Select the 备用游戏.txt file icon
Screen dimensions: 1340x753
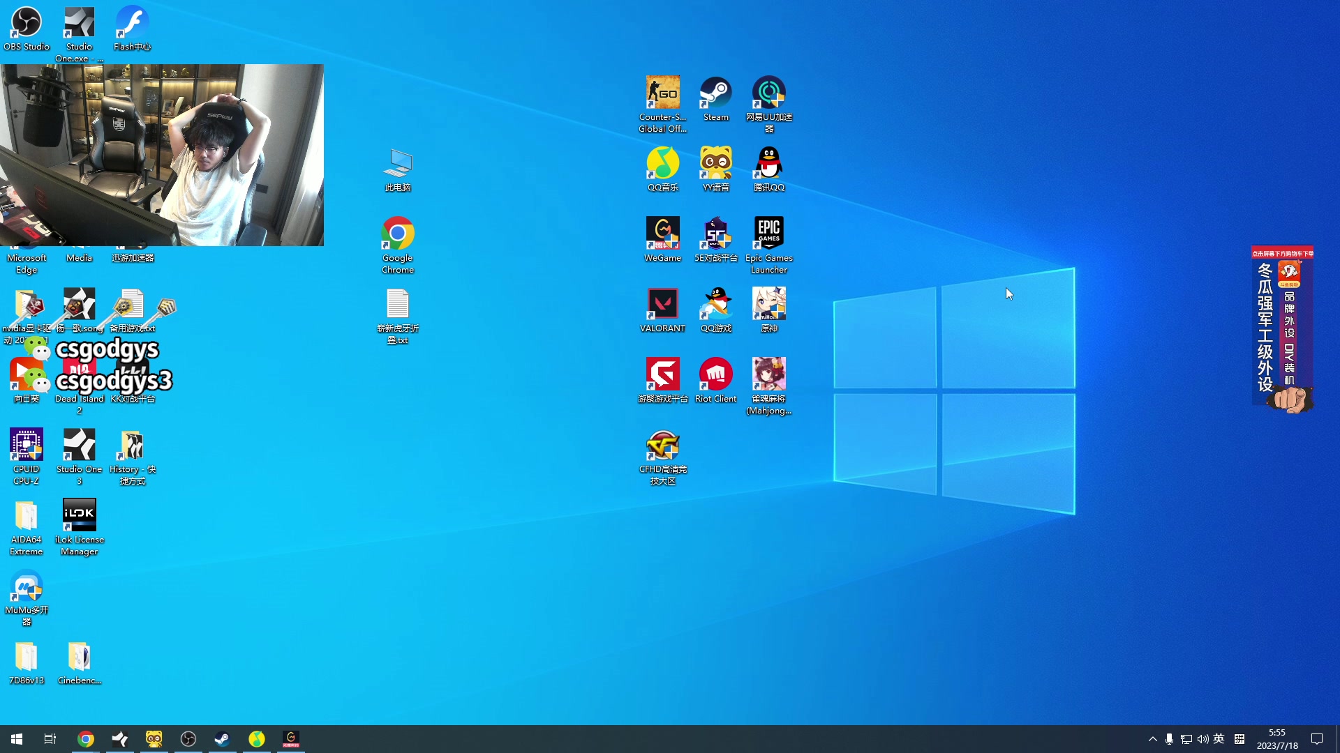pyautogui.click(x=133, y=310)
